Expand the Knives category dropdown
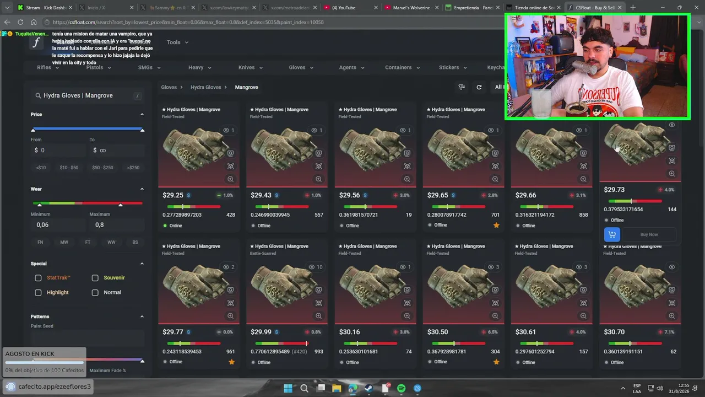705x397 pixels. click(x=251, y=67)
